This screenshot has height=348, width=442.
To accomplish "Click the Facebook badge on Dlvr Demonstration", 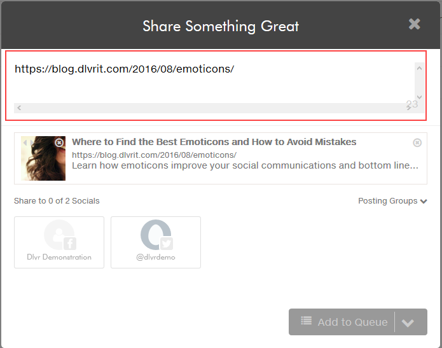I will point(69,244).
